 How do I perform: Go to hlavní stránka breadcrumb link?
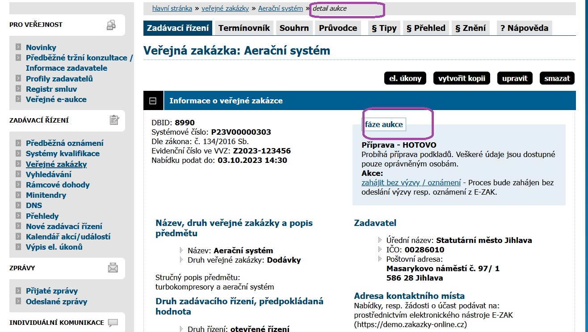[x=172, y=9]
